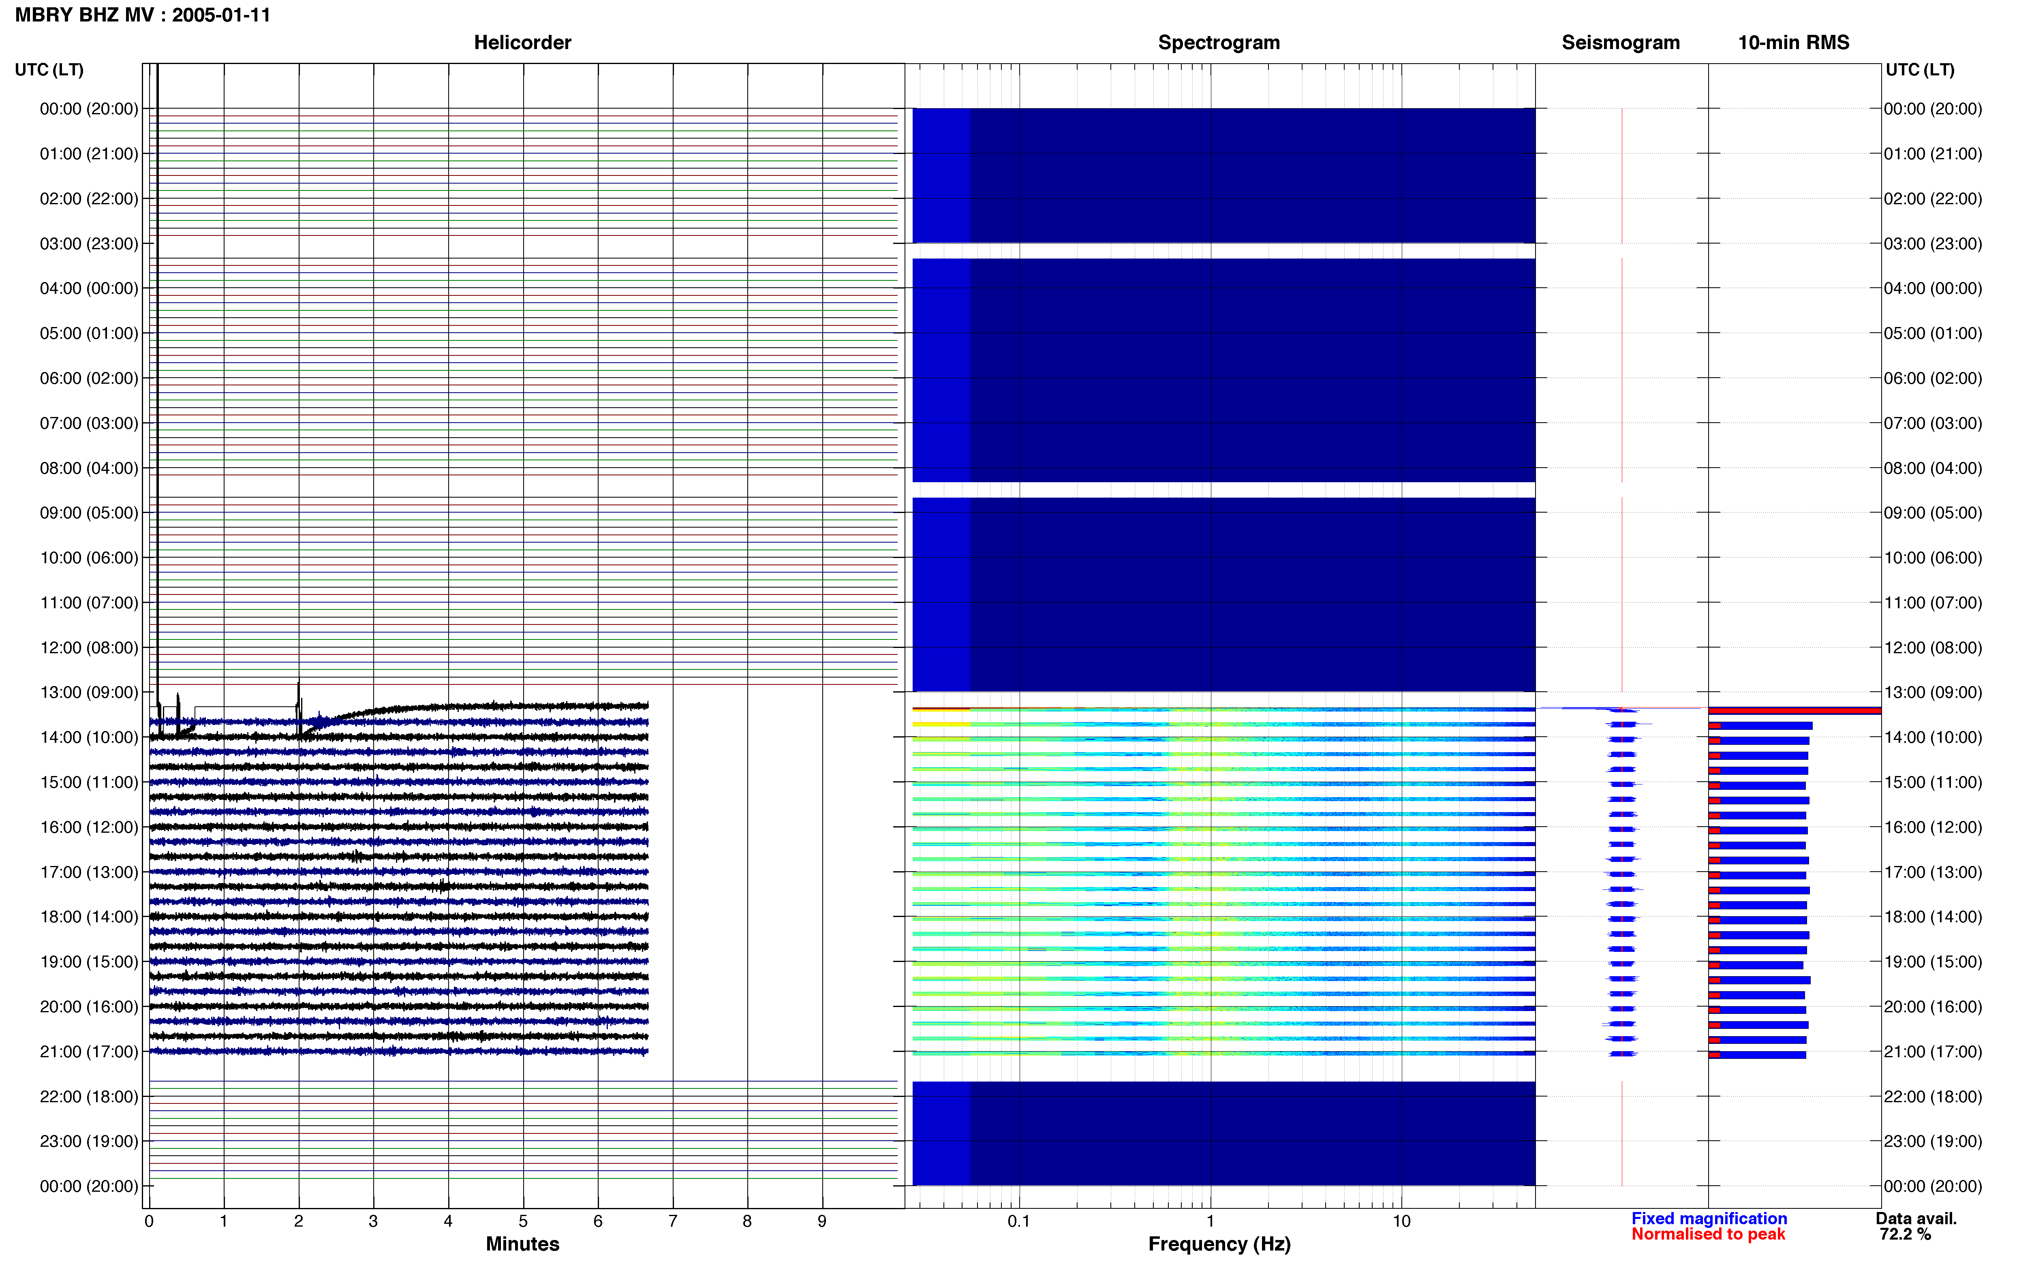This screenshot has height=1272, width=2034.
Task: Click 17:00 (13:00) on the Helicorder time axis
Action: [x=89, y=872]
